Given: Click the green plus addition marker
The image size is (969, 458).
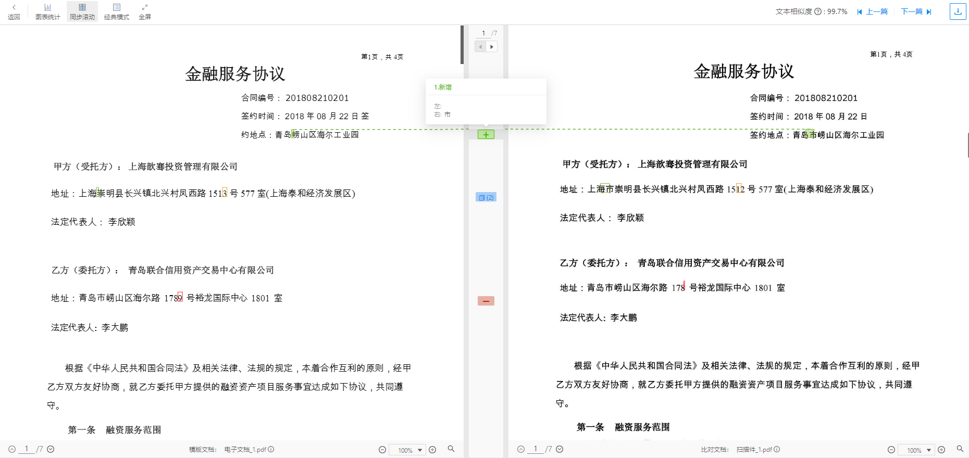Looking at the screenshot, I should [x=486, y=135].
